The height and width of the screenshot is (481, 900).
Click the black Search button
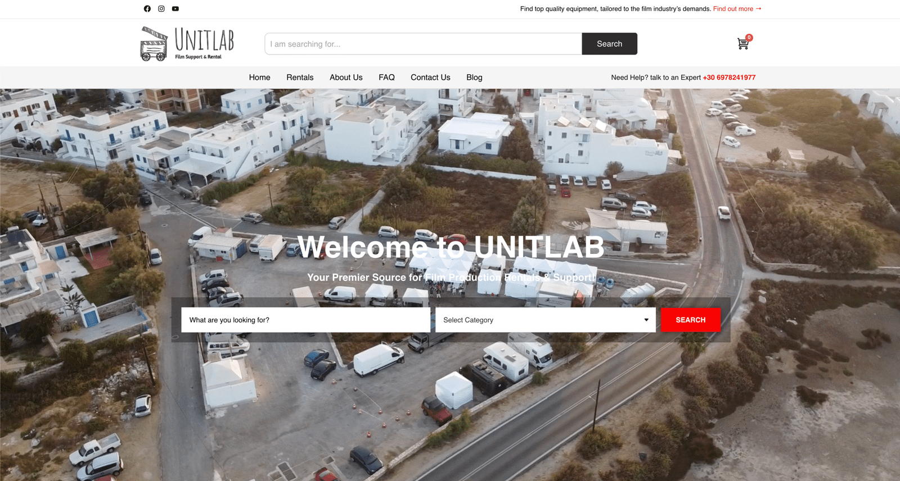[609, 44]
